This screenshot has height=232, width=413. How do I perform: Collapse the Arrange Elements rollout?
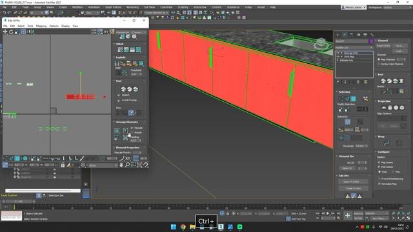(x=126, y=122)
